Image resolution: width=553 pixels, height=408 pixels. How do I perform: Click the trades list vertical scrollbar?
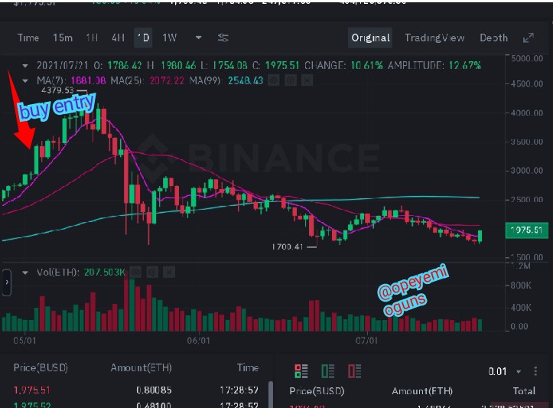point(271,394)
